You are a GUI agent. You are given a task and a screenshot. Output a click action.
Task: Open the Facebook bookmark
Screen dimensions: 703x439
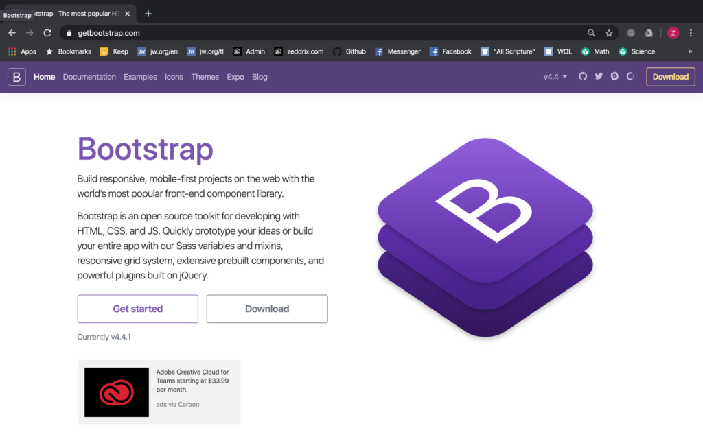(x=450, y=51)
